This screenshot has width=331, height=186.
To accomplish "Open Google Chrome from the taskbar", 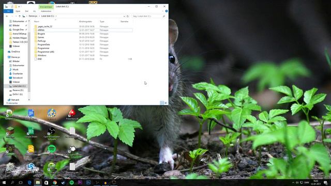I will (x=55, y=182).
